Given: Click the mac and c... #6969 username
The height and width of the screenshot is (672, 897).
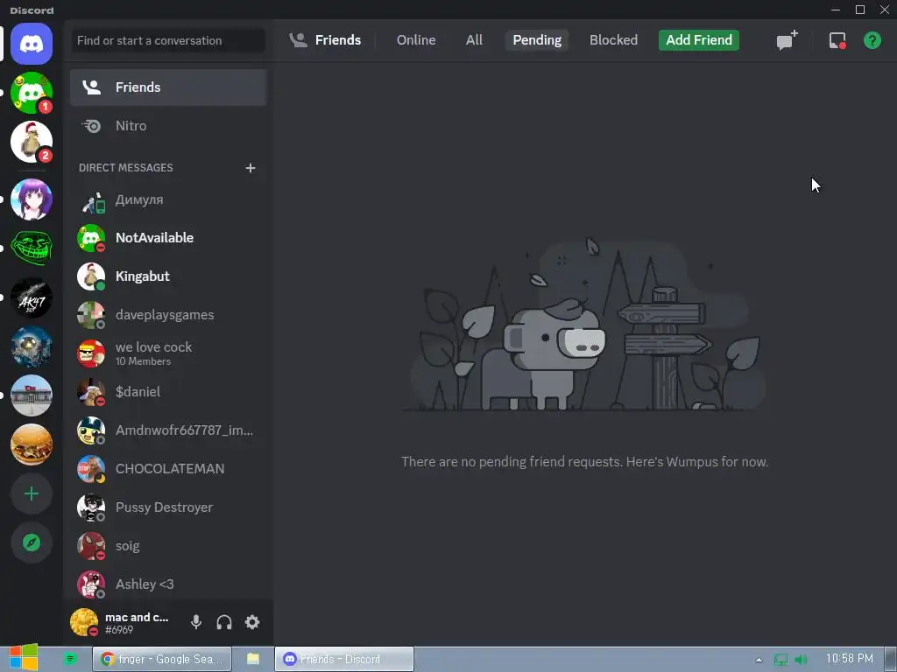Looking at the screenshot, I should click(x=137, y=623).
